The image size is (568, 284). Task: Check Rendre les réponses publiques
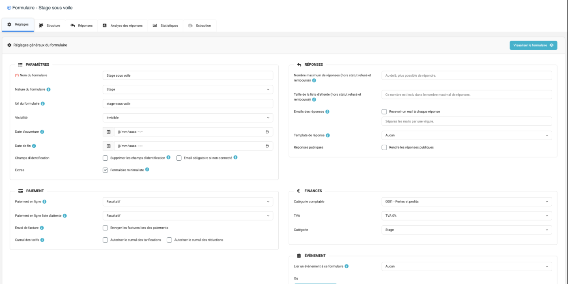384,147
